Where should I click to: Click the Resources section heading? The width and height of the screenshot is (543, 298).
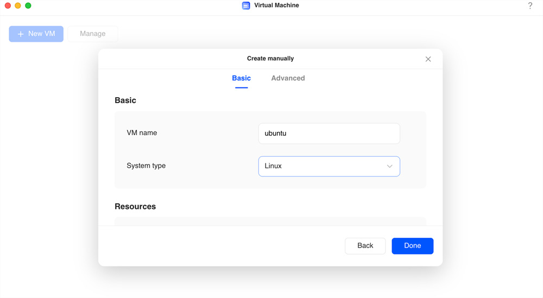pyautogui.click(x=135, y=206)
